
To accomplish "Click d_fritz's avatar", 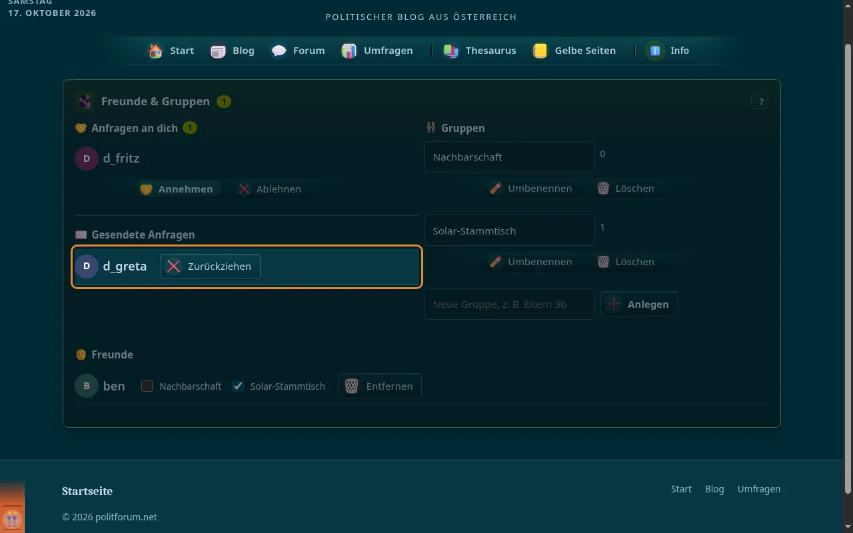I will [87, 159].
